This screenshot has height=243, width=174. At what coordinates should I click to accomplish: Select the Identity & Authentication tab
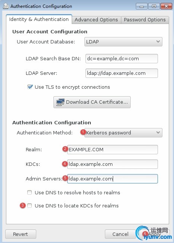point(39,19)
